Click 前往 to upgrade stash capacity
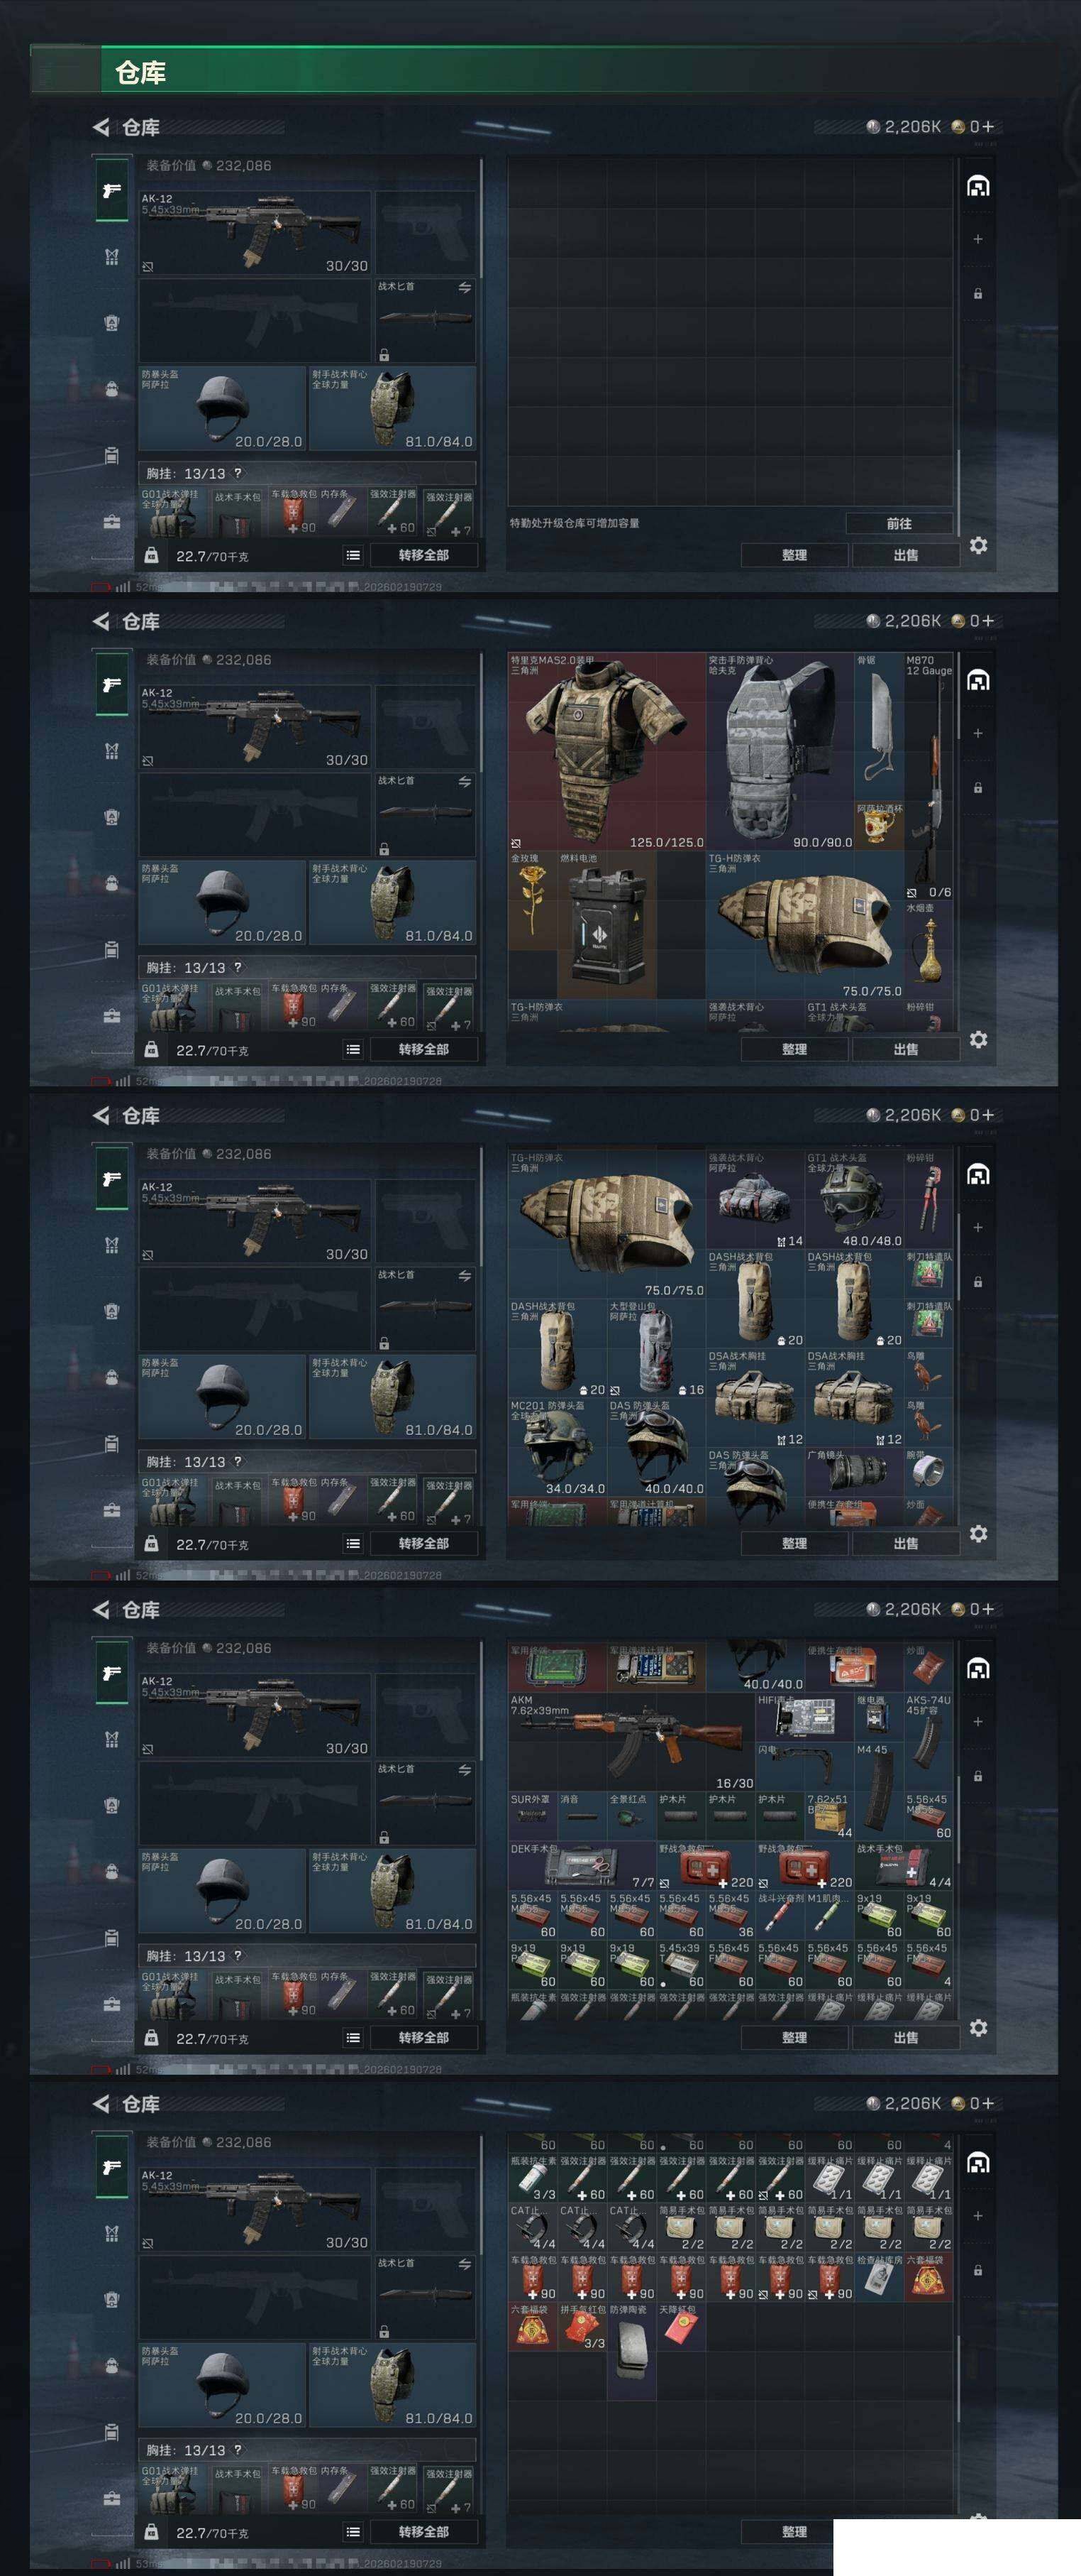This screenshot has width=1081, height=2576. click(898, 523)
